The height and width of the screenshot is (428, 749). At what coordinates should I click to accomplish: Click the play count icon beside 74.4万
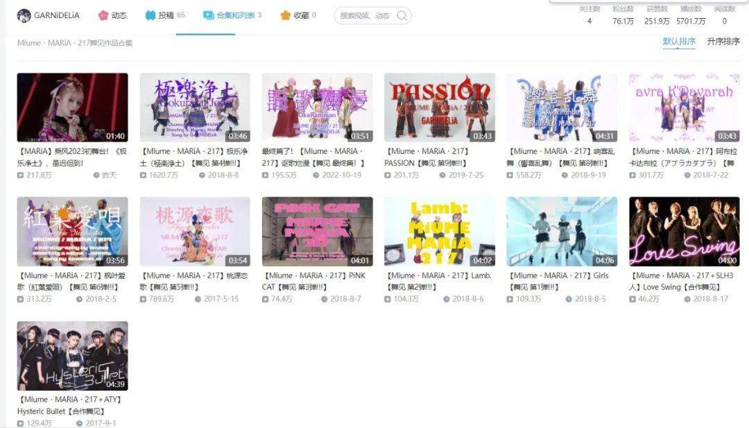pos(265,299)
